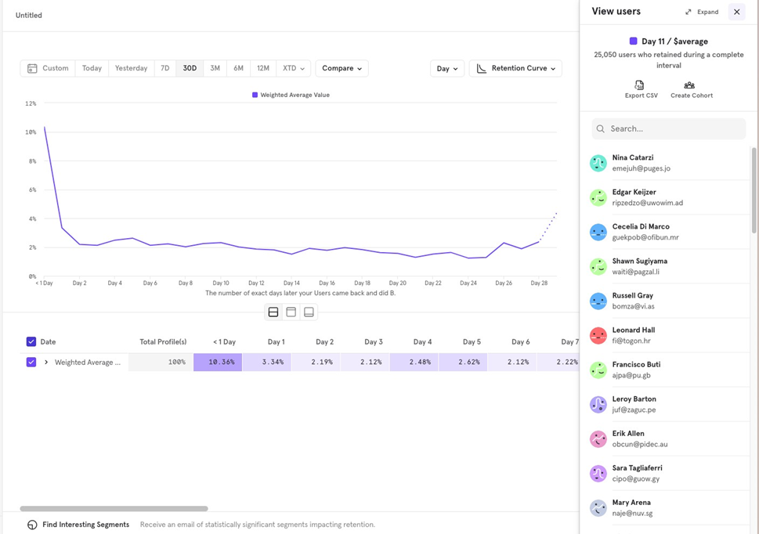Click Nina Catarzi's avatar

[x=598, y=163]
